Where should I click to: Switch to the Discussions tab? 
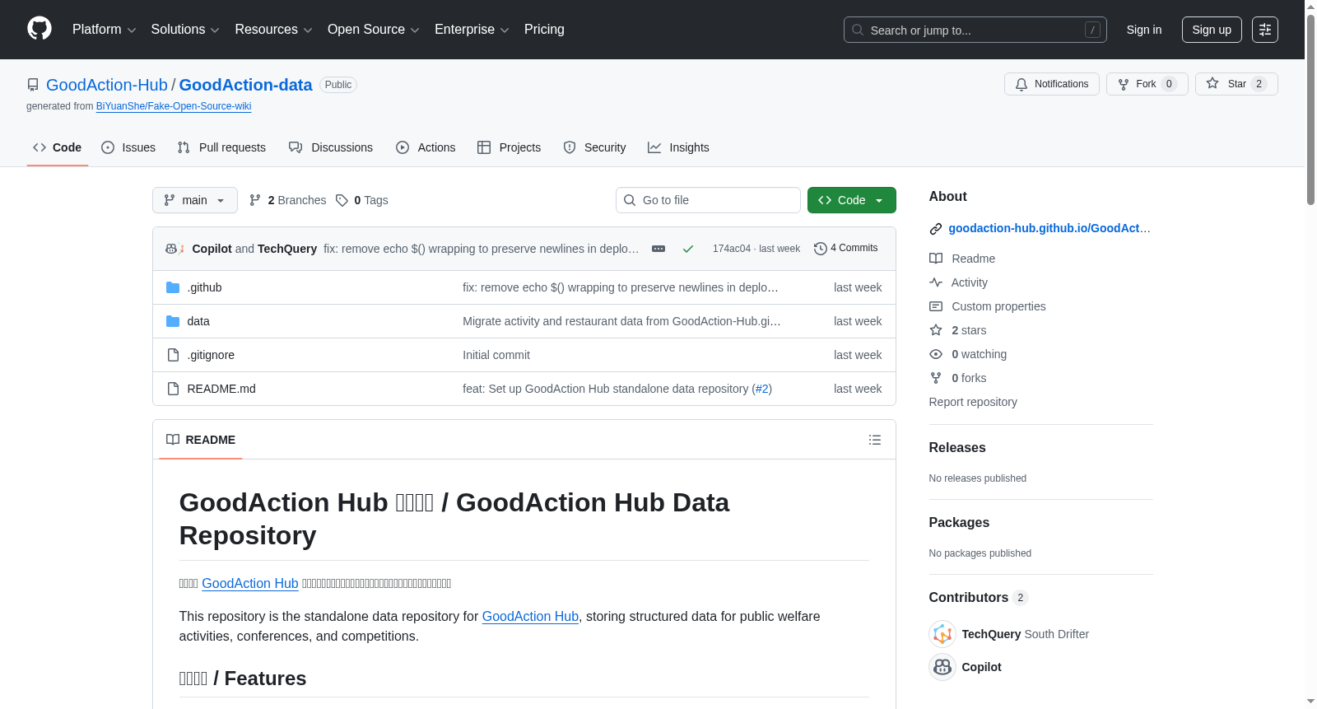331,147
